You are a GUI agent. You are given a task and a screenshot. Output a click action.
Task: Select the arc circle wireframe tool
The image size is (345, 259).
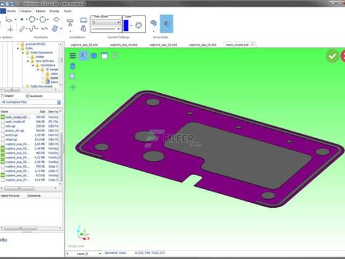click(x=43, y=19)
